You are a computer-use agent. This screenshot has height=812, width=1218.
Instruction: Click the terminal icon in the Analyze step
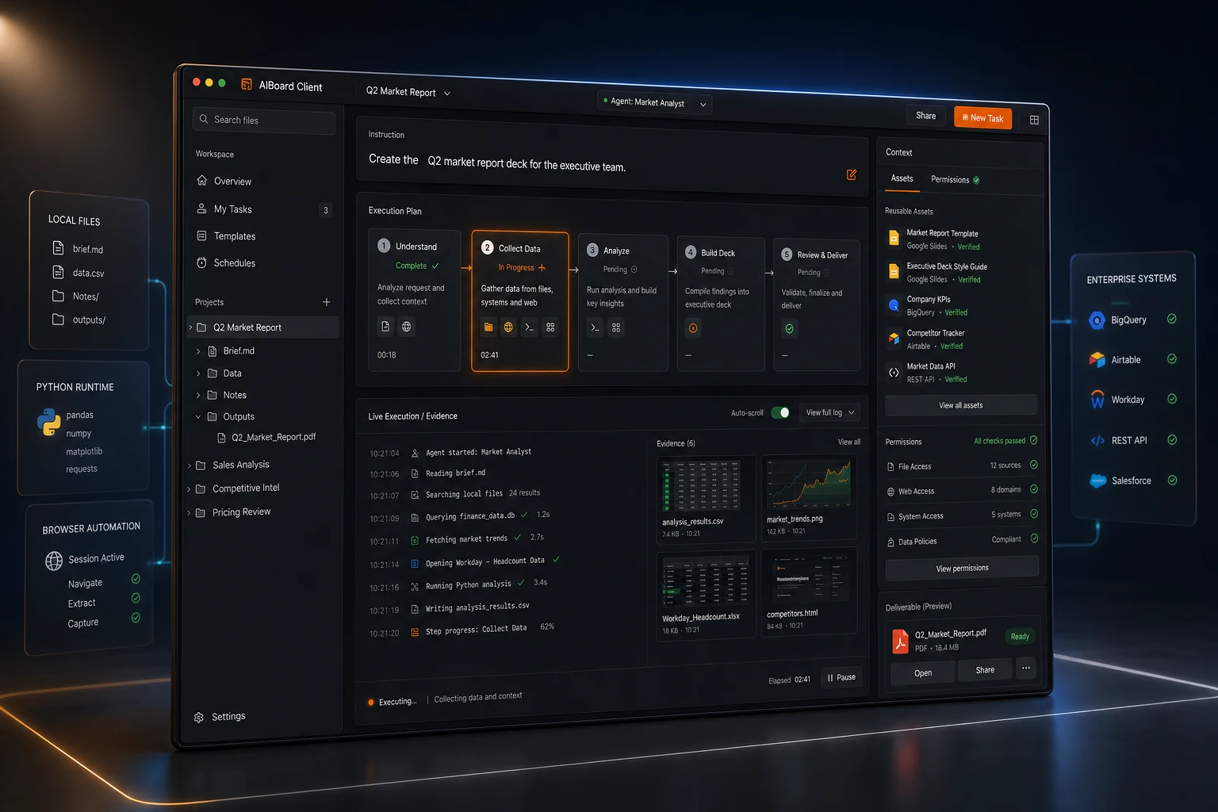[595, 327]
